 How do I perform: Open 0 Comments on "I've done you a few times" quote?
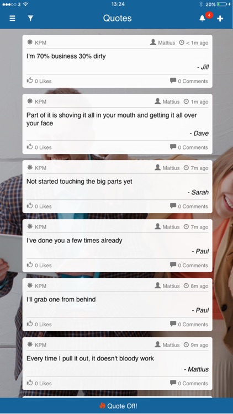point(193,266)
